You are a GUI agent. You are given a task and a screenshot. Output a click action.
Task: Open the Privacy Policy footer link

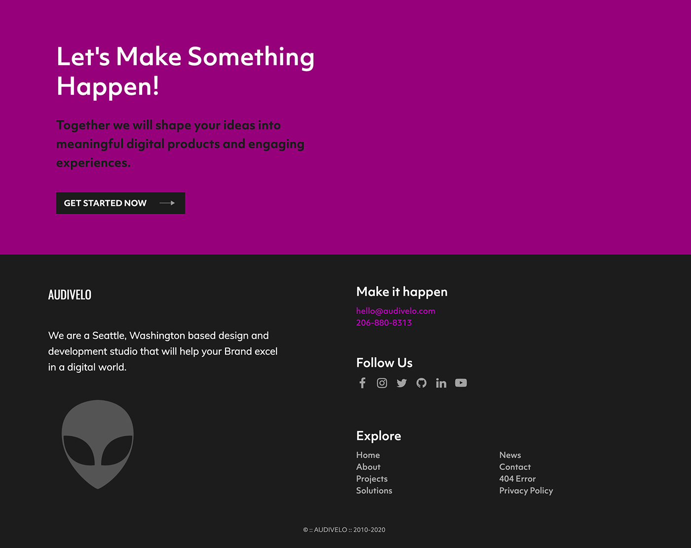click(x=526, y=491)
